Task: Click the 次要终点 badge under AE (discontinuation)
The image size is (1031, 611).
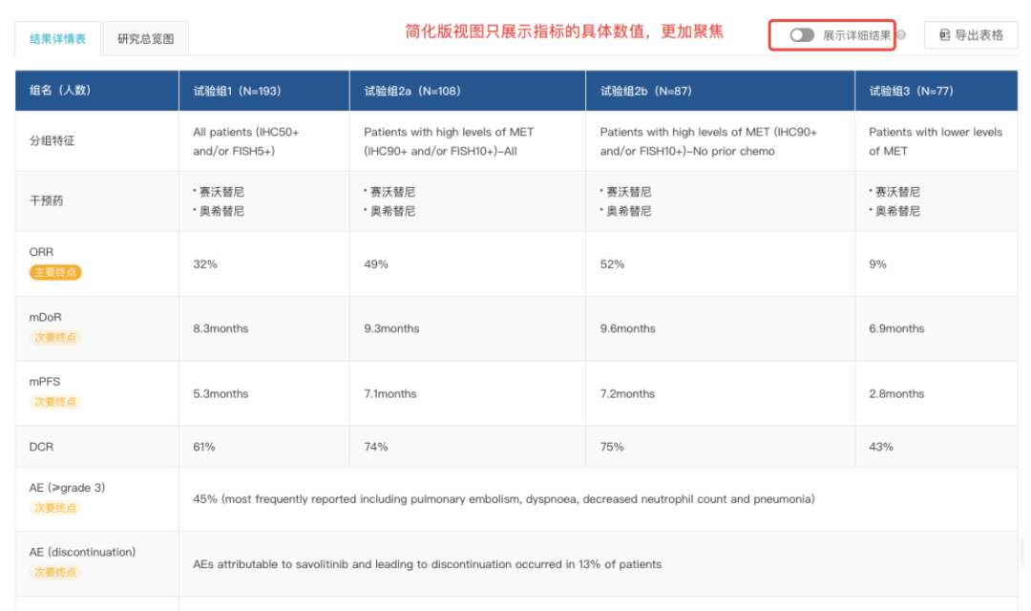Action: 55,572
